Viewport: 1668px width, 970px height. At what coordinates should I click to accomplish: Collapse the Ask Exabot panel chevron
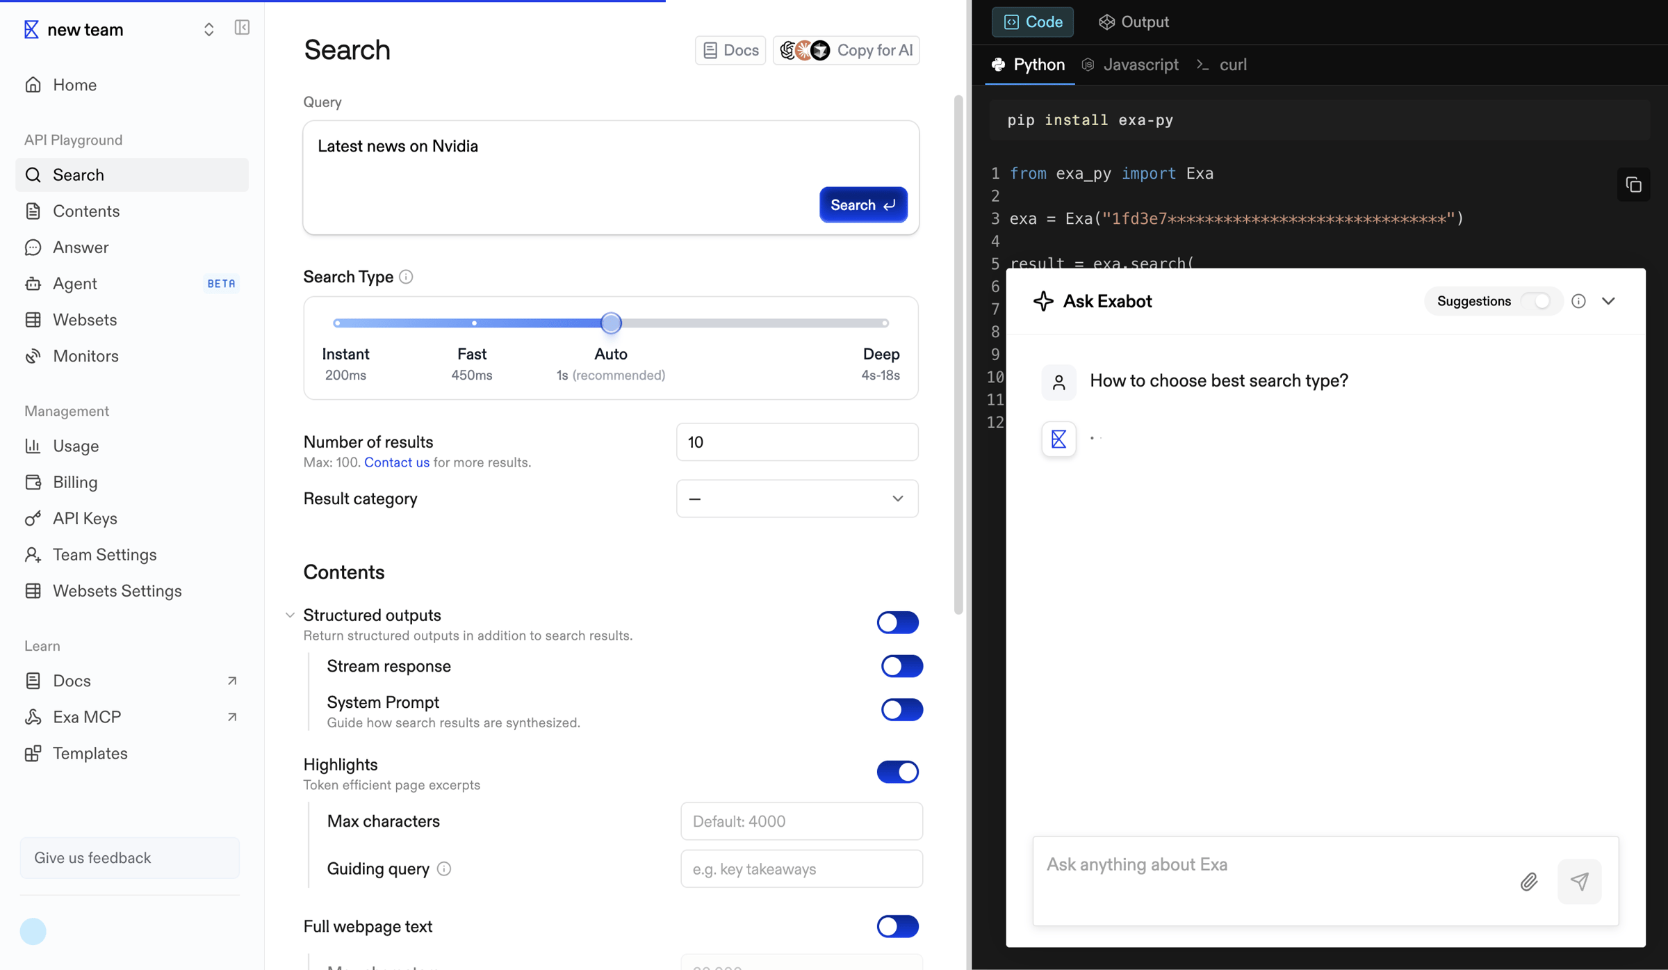pos(1608,301)
